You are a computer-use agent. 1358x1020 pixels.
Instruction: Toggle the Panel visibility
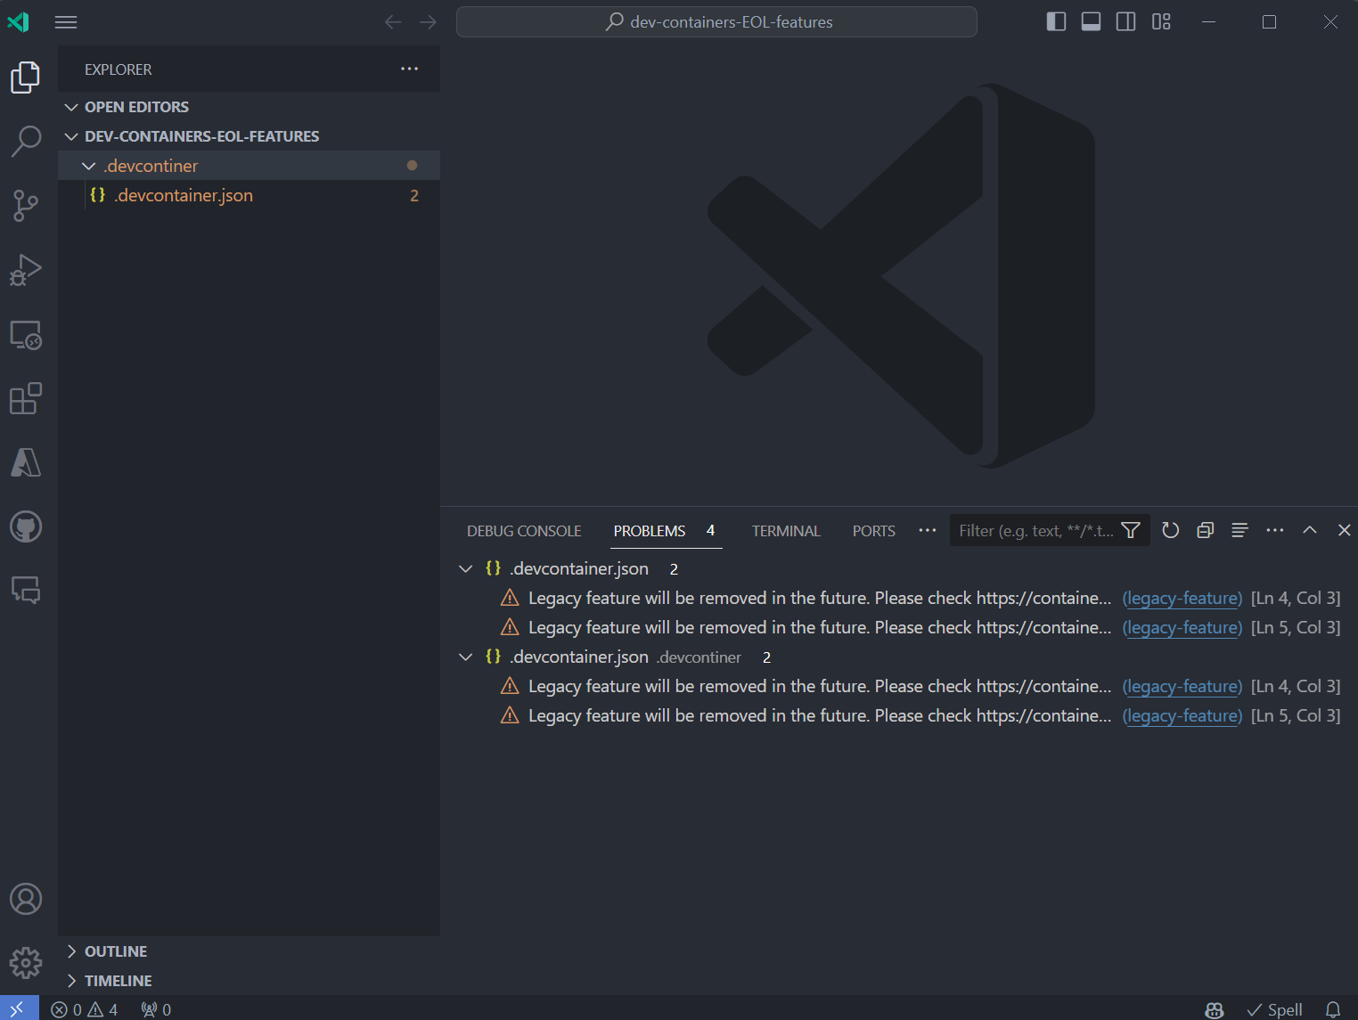pos(1091,21)
